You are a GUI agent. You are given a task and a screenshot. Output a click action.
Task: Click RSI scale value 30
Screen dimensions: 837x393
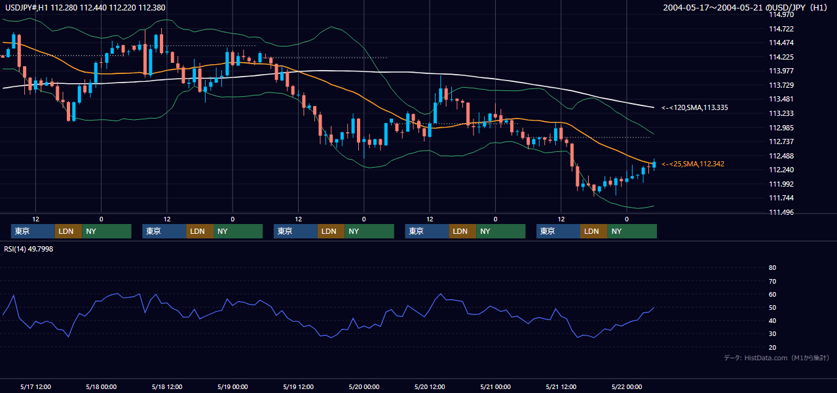coord(772,334)
